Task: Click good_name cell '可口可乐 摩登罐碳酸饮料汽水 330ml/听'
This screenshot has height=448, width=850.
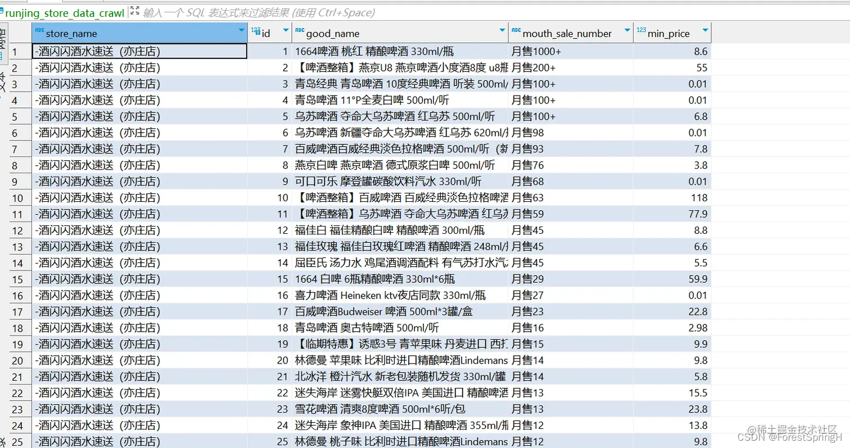Action: pyautogui.click(x=400, y=182)
